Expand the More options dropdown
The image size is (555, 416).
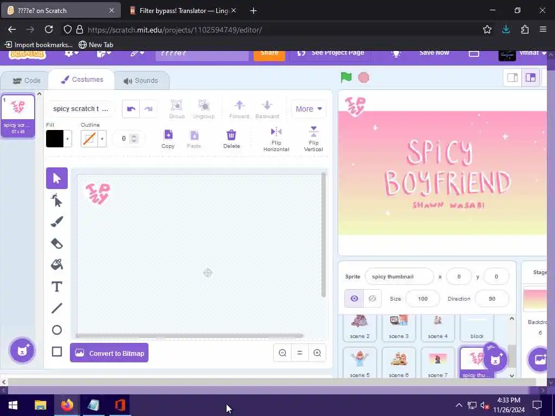pyautogui.click(x=308, y=109)
